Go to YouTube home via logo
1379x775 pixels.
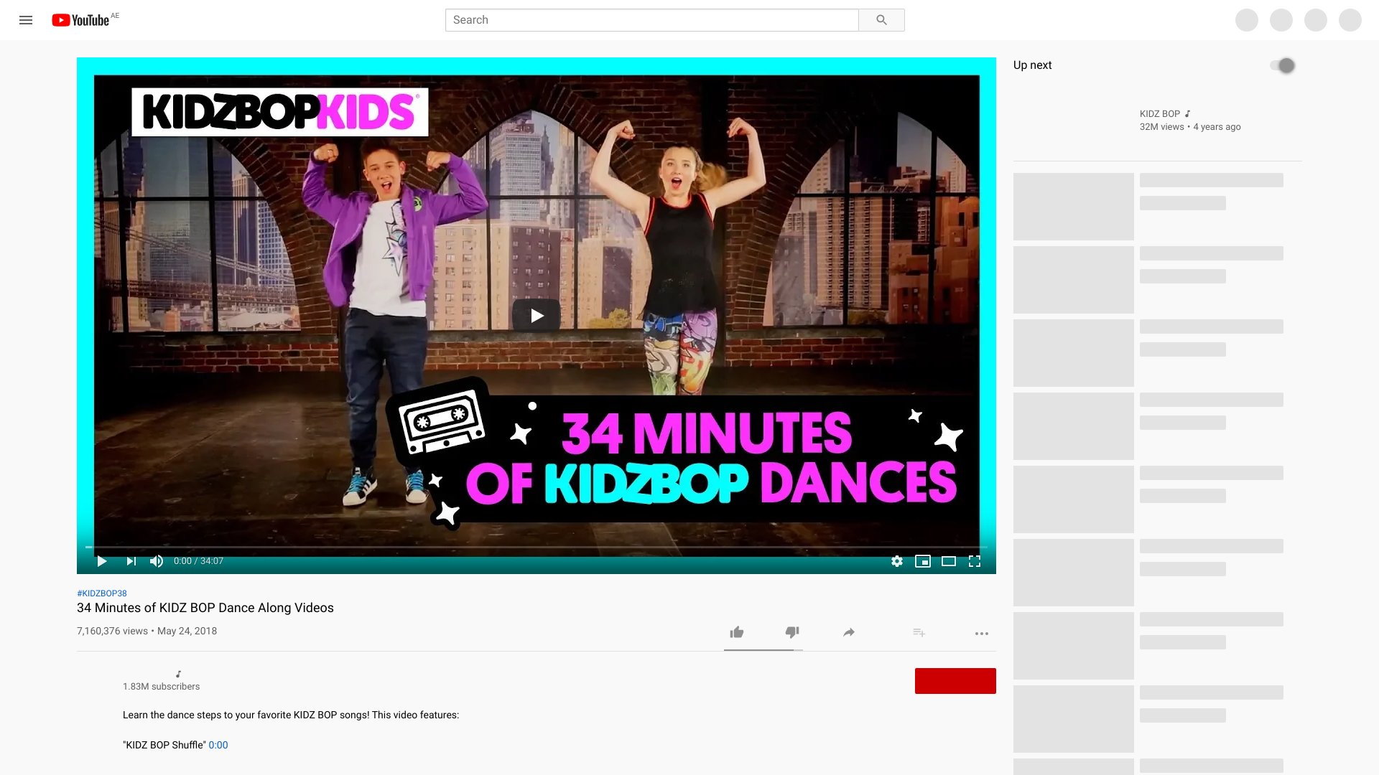[80, 20]
